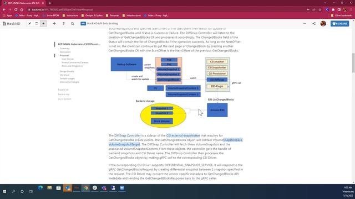355x199 pixels.
Task: Open Task View on taskbar
Action: pyautogui.click(x=31, y=191)
